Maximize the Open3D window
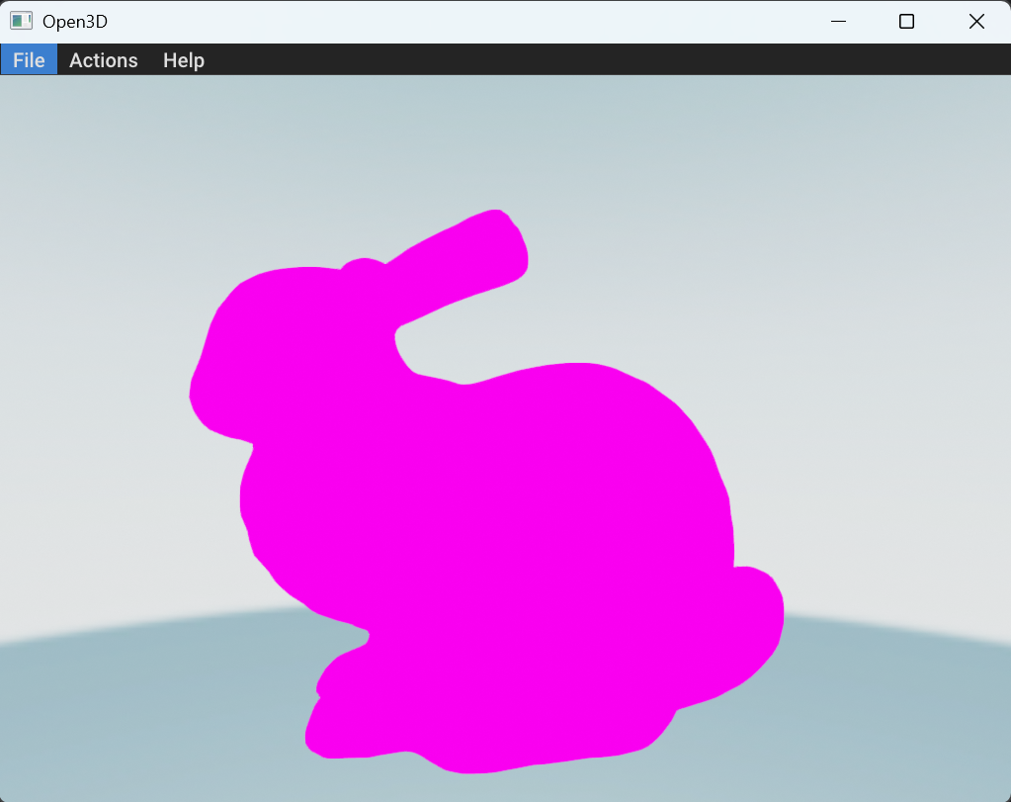 (906, 22)
